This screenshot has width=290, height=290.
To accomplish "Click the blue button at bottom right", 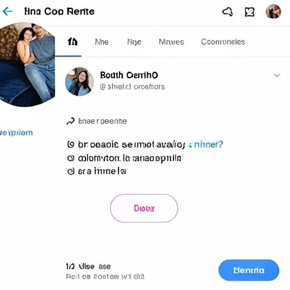I will [249, 270].
